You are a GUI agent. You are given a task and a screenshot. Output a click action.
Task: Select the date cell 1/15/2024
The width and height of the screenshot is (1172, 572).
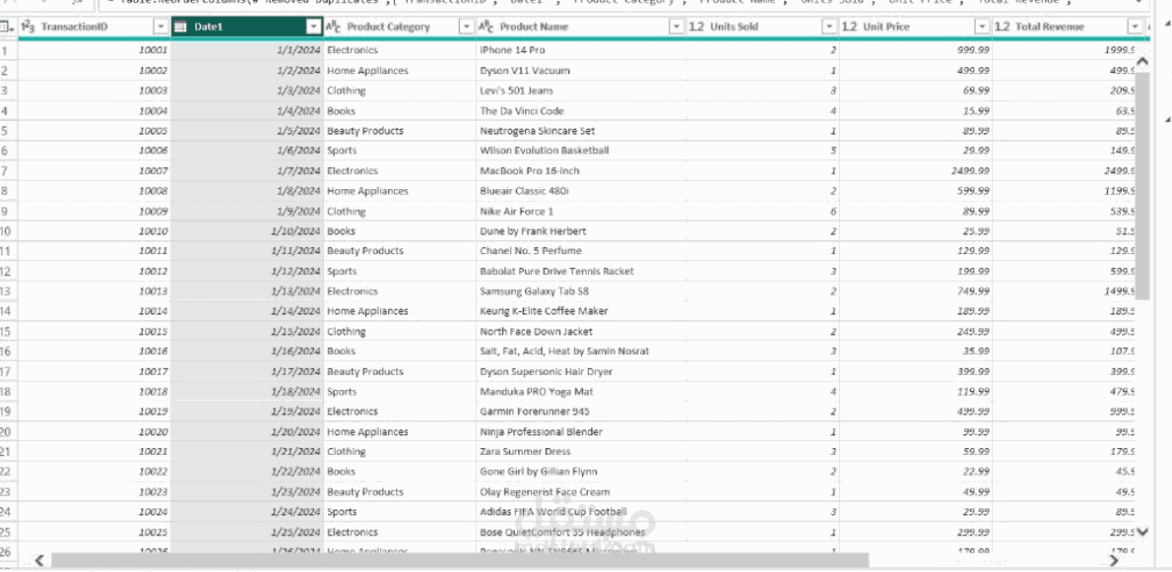pos(247,332)
